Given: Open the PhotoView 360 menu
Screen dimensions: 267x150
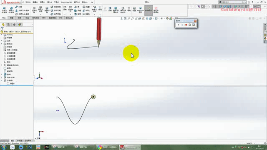Looking at the screenshot, I should click(x=66, y=2).
